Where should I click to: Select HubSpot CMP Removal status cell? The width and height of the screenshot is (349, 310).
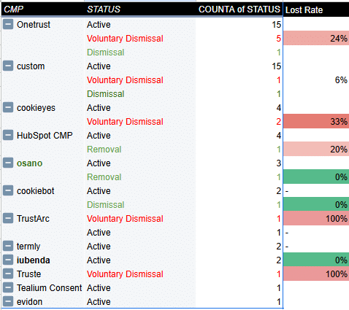(140, 150)
